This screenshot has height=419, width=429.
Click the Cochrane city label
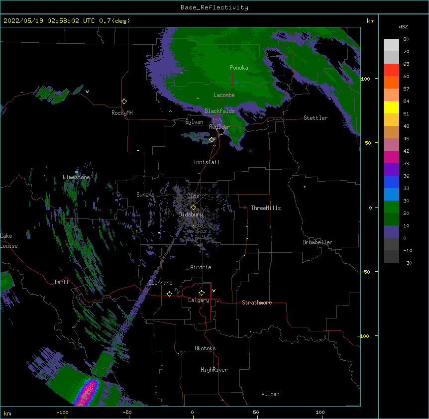(160, 283)
